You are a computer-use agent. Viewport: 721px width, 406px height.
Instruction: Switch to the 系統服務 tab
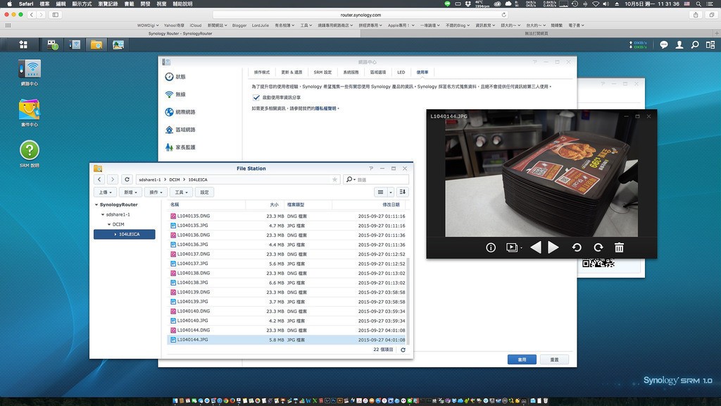pyautogui.click(x=351, y=73)
